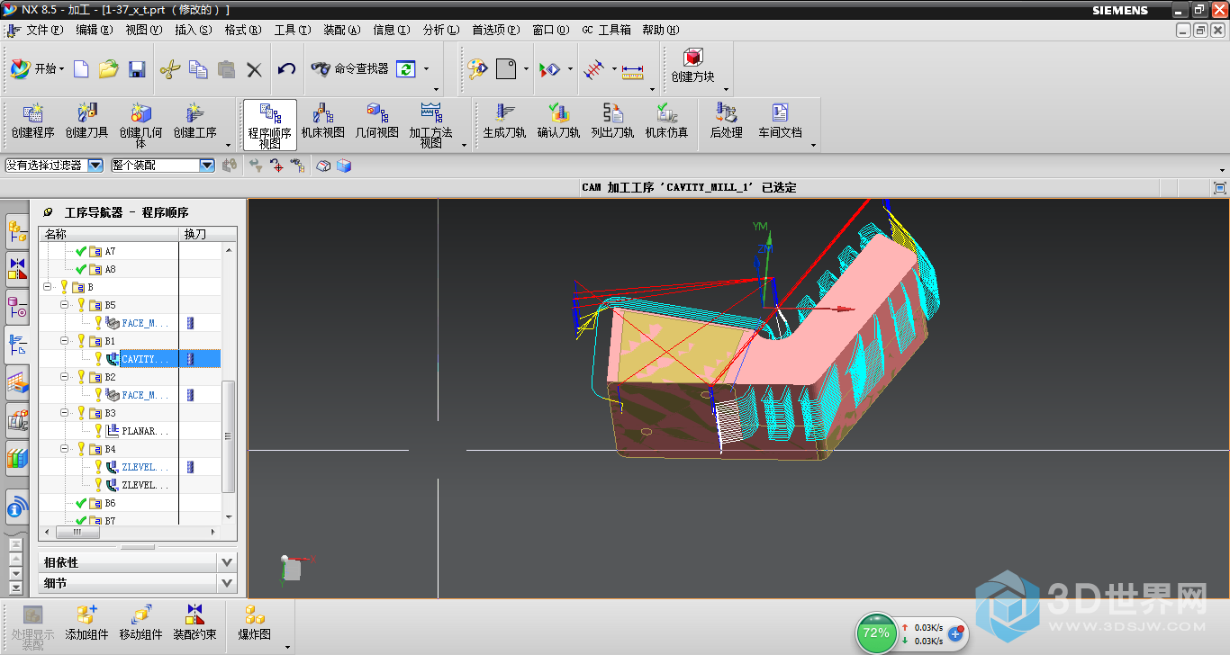Select the A8 program folder

110,269
